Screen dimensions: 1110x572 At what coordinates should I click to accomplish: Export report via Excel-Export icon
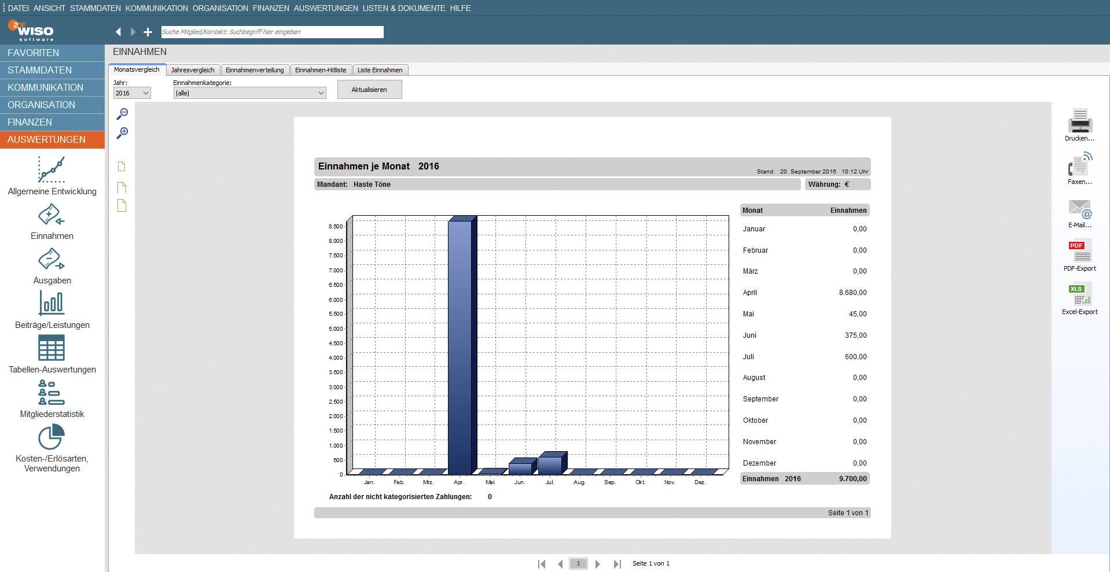(1079, 294)
